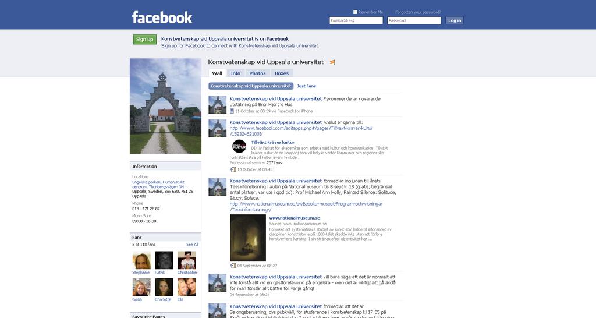Click the avatar on the Salongsberusning post
The height and width of the screenshot is (318, 596).
click(x=218, y=311)
